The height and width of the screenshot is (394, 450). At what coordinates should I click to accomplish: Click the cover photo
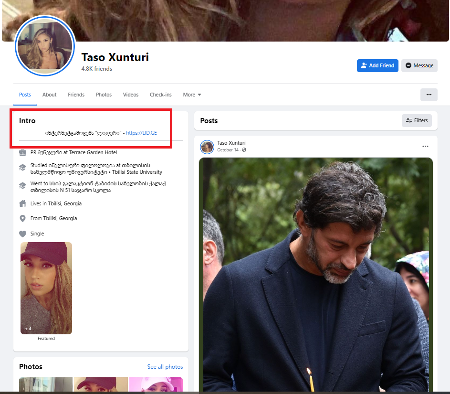(x=225, y=21)
